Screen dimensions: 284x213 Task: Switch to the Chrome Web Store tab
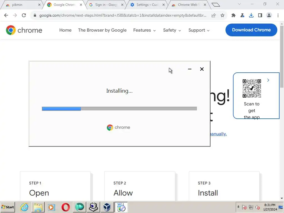pyautogui.click(x=188, y=5)
